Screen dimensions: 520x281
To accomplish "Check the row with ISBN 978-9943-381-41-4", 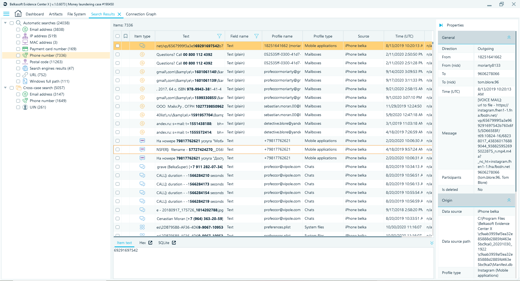I will 118,89.
